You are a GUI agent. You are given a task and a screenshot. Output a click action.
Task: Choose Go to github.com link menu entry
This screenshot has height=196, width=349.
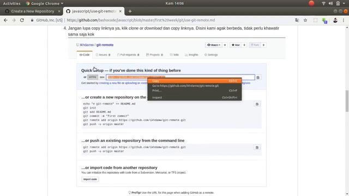[195, 86]
